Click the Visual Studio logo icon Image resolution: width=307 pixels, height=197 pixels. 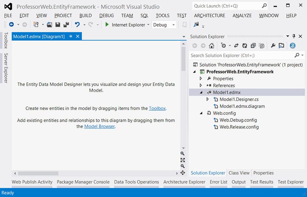pyautogui.click(x=8, y=7)
